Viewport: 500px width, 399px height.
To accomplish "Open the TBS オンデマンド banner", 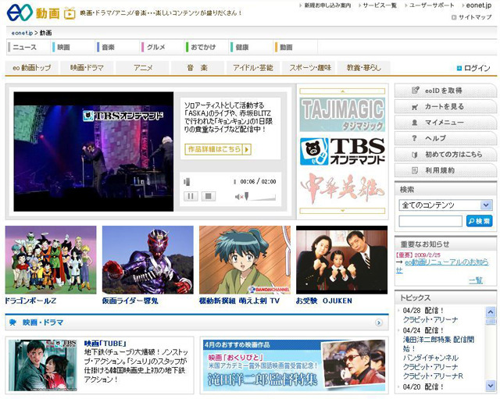I will [x=342, y=151].
